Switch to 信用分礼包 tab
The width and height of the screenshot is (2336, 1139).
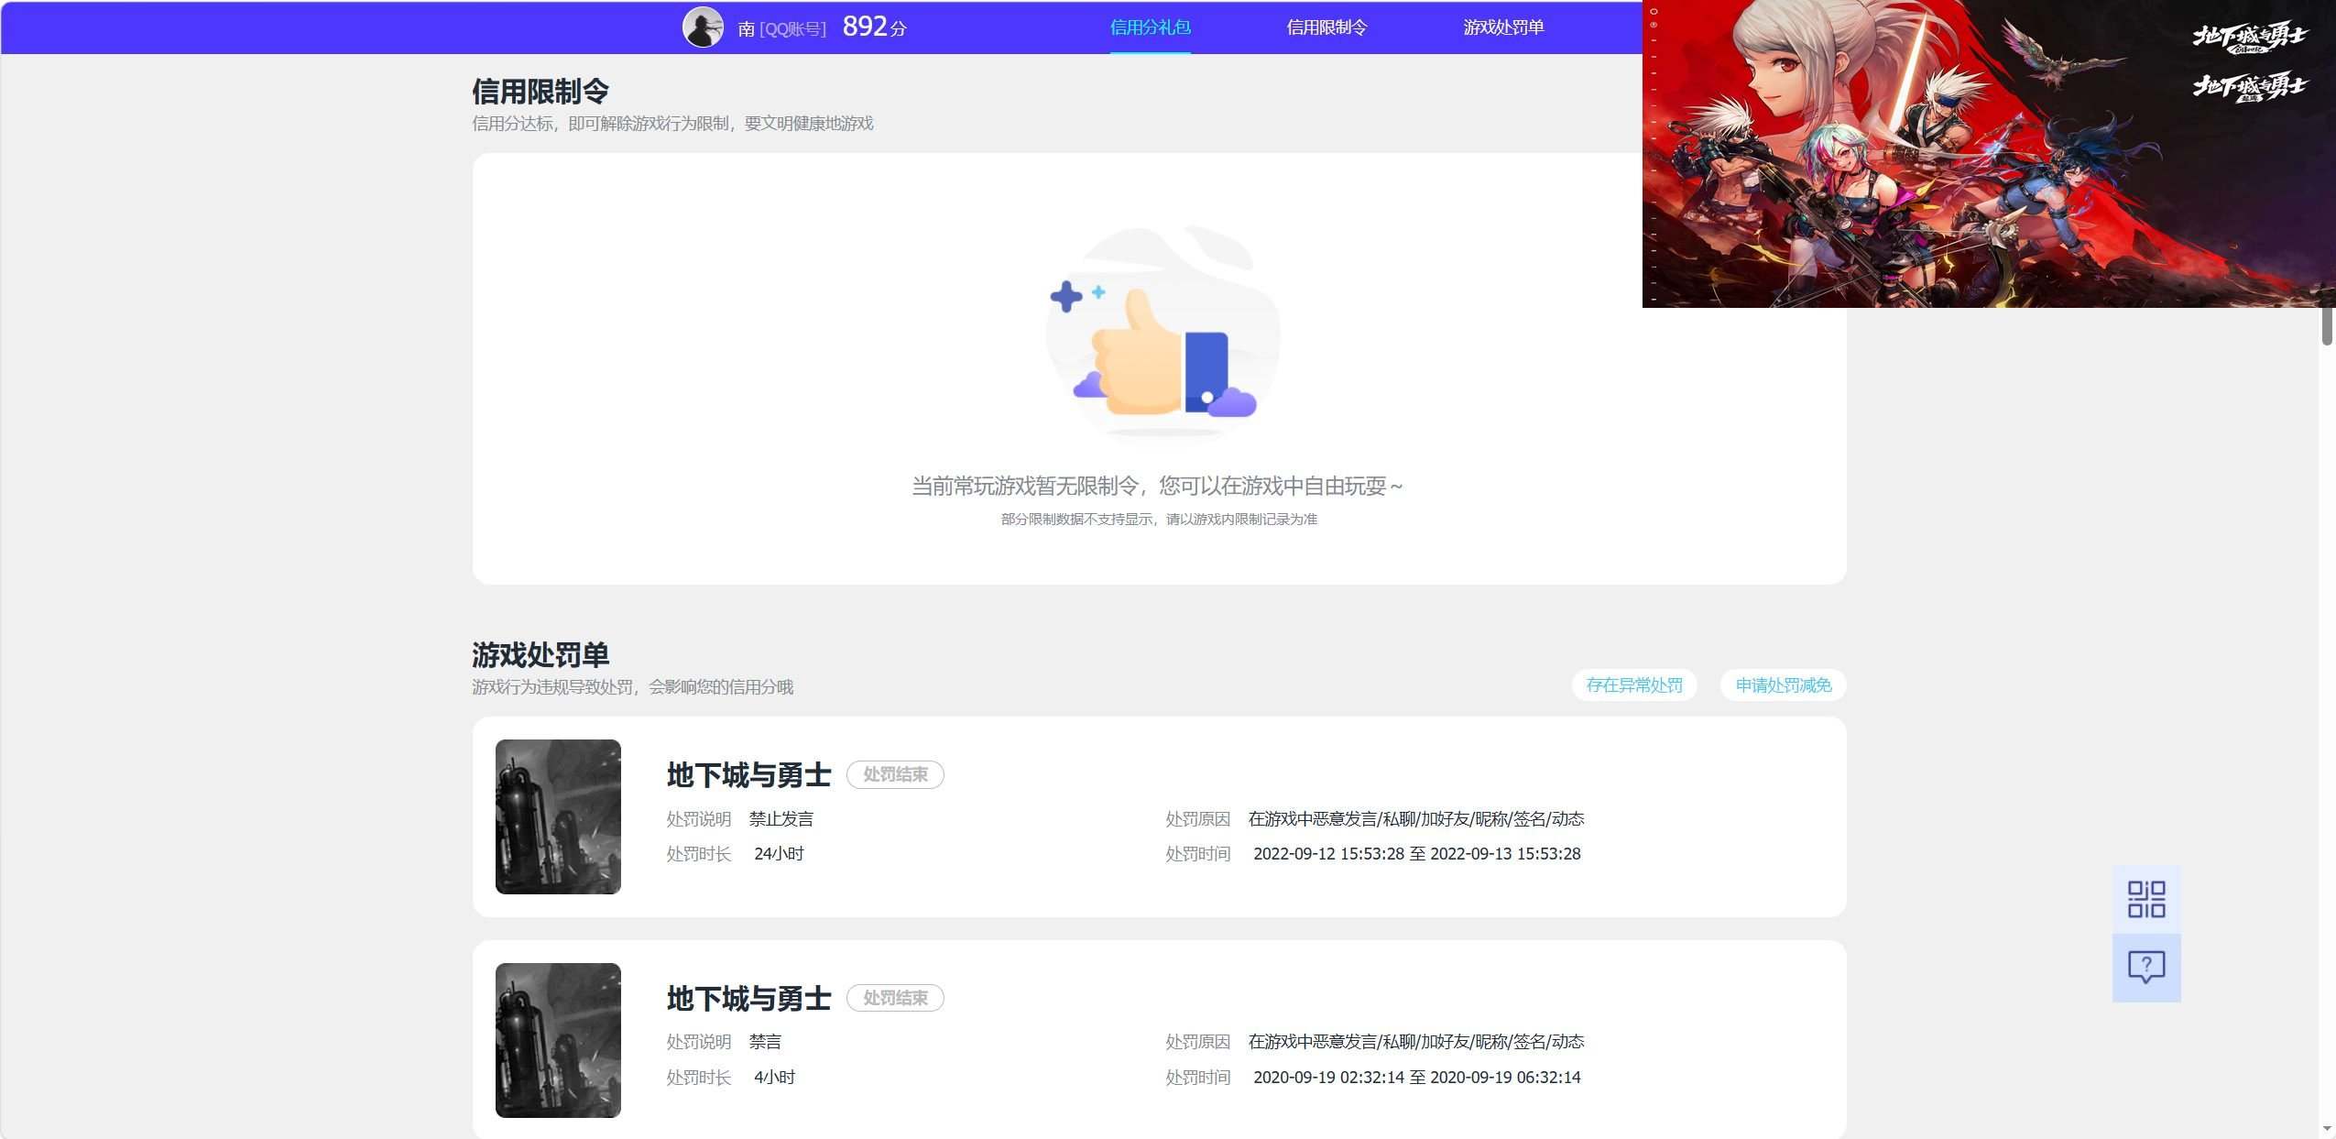(x=1150, y=27)
